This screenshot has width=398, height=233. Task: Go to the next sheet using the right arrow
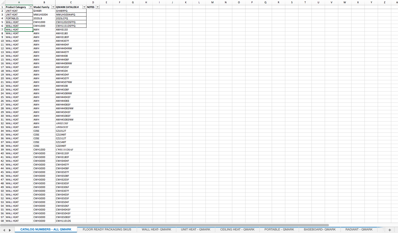(x=10, y=230)
